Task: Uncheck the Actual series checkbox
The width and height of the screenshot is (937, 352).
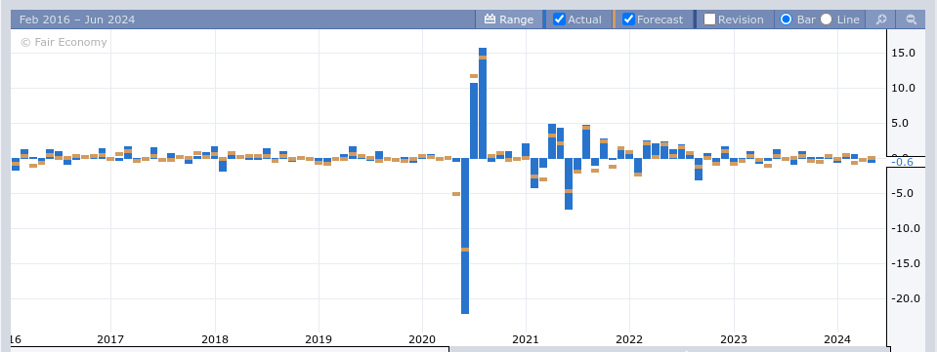Action: tap(559, 20)
